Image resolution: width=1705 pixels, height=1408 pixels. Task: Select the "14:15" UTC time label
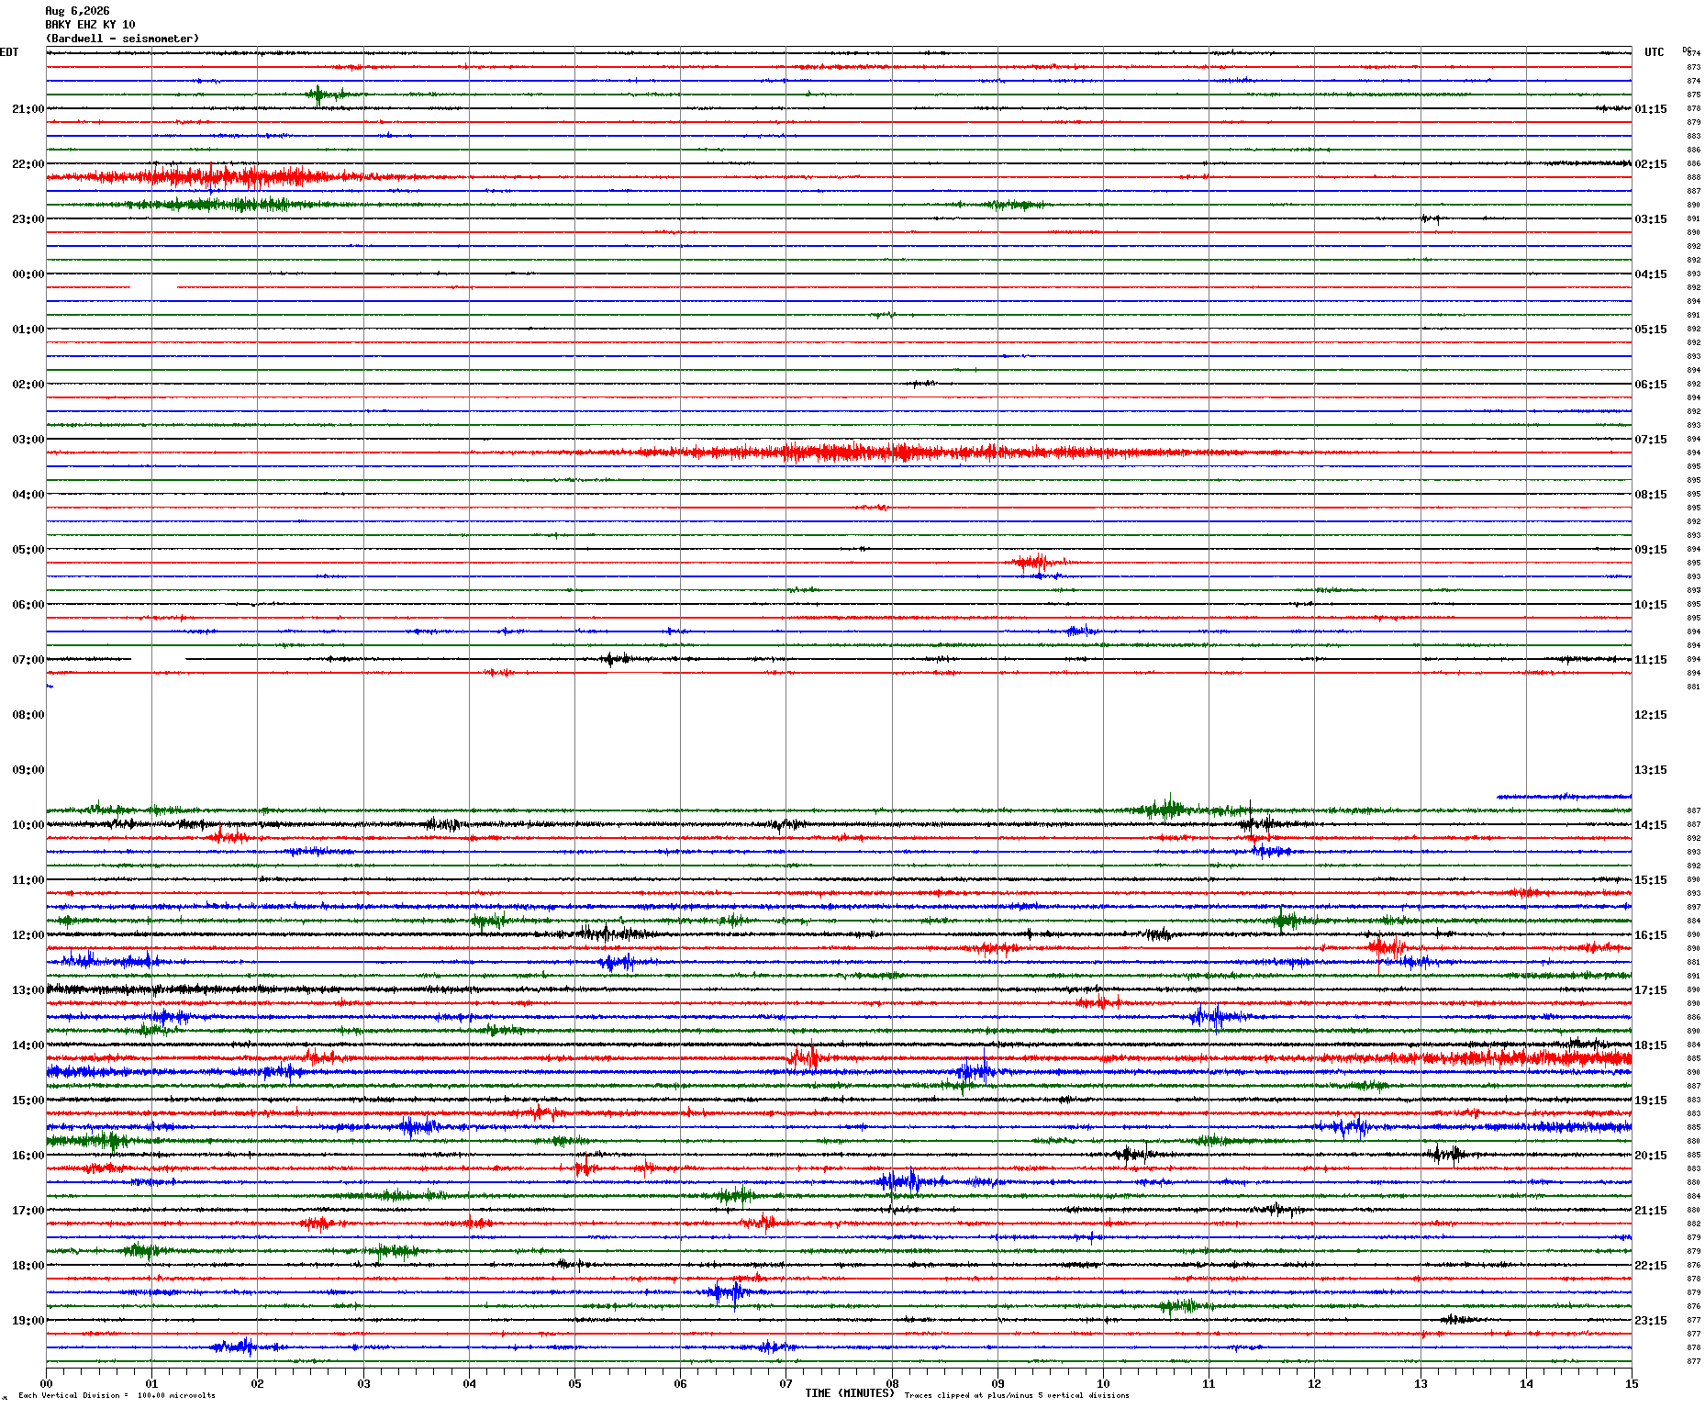(x=1651, y=825)
